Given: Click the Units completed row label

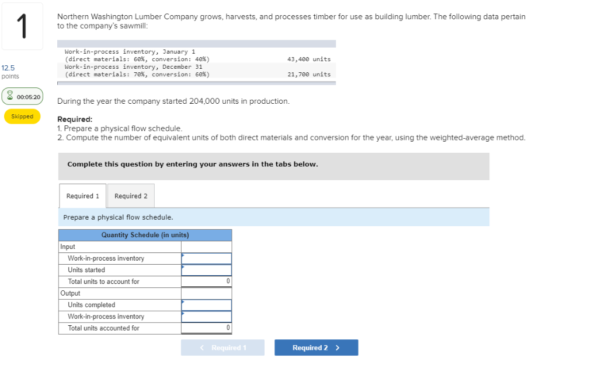Looking at the screenshot, I should point(92,305).
